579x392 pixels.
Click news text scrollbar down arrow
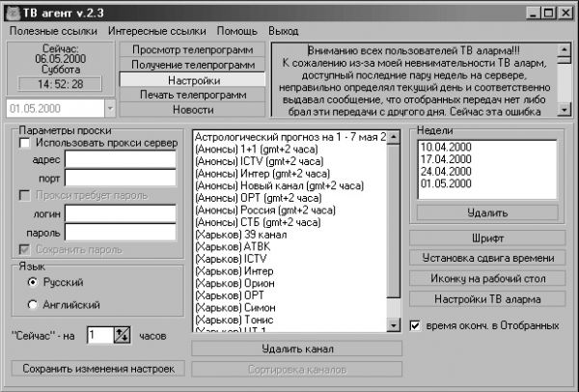(x=565, y=109)
